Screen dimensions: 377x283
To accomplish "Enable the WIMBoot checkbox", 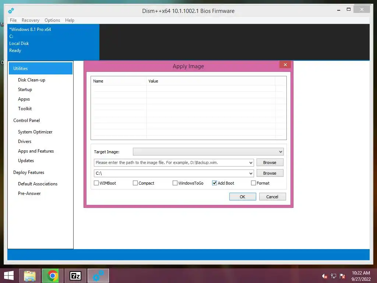I will click(96, 183).
